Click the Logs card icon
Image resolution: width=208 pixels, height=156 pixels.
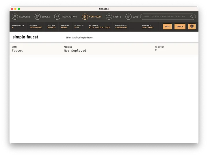(129, 17)
